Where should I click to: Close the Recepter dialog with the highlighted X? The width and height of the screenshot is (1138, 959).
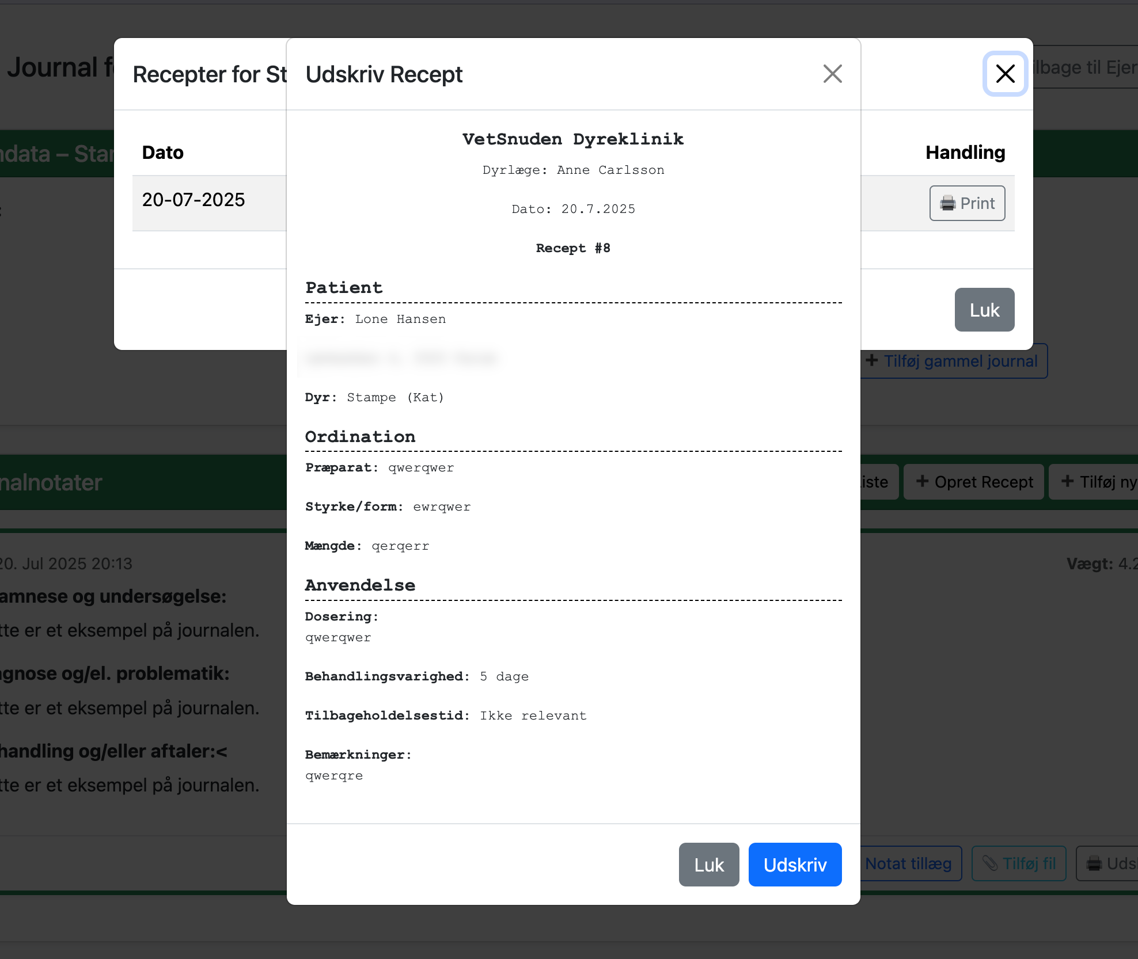tap(1005, 74)
